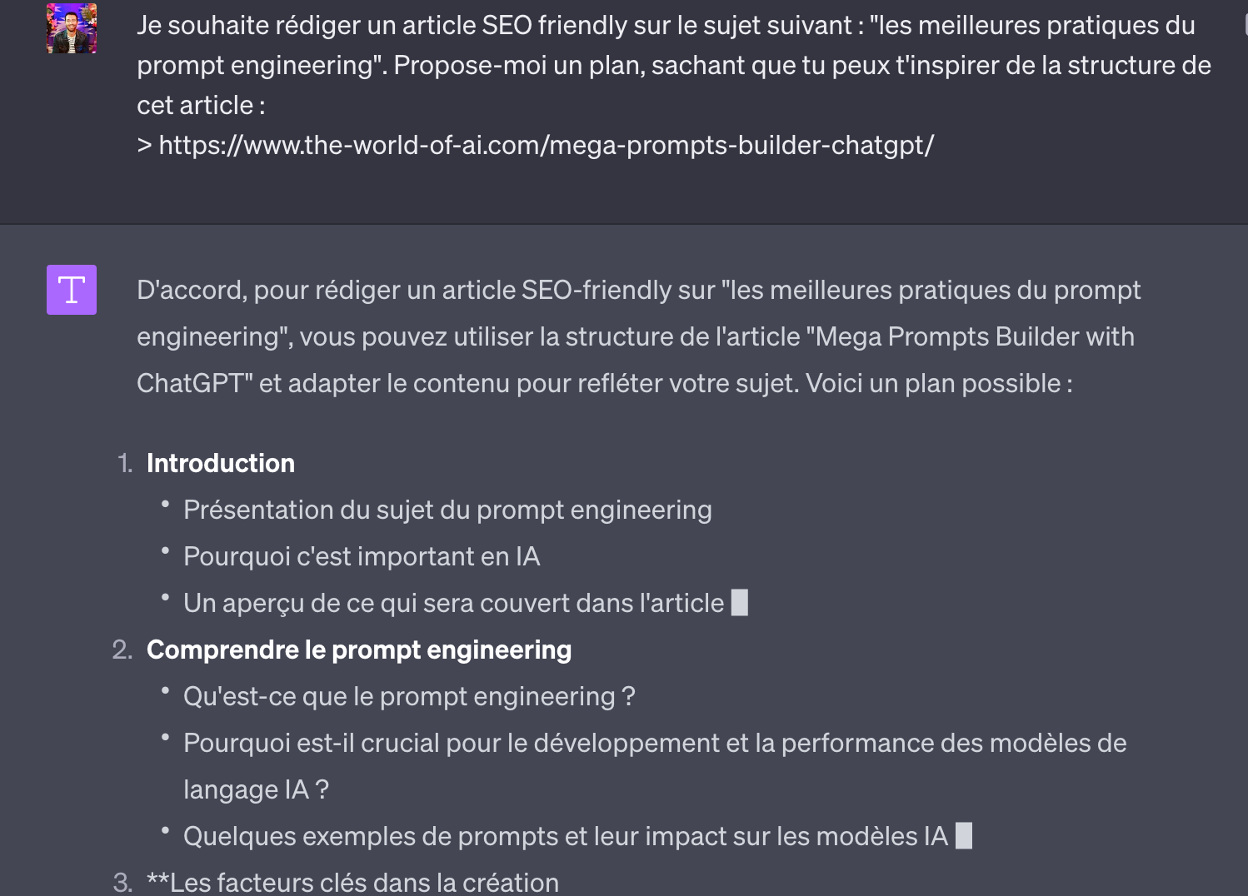This screenshot has height=896, width=1248.
Task: Click the user's first line 'Je souhaite rédiger un article'
Action: (x=666, y=26)
